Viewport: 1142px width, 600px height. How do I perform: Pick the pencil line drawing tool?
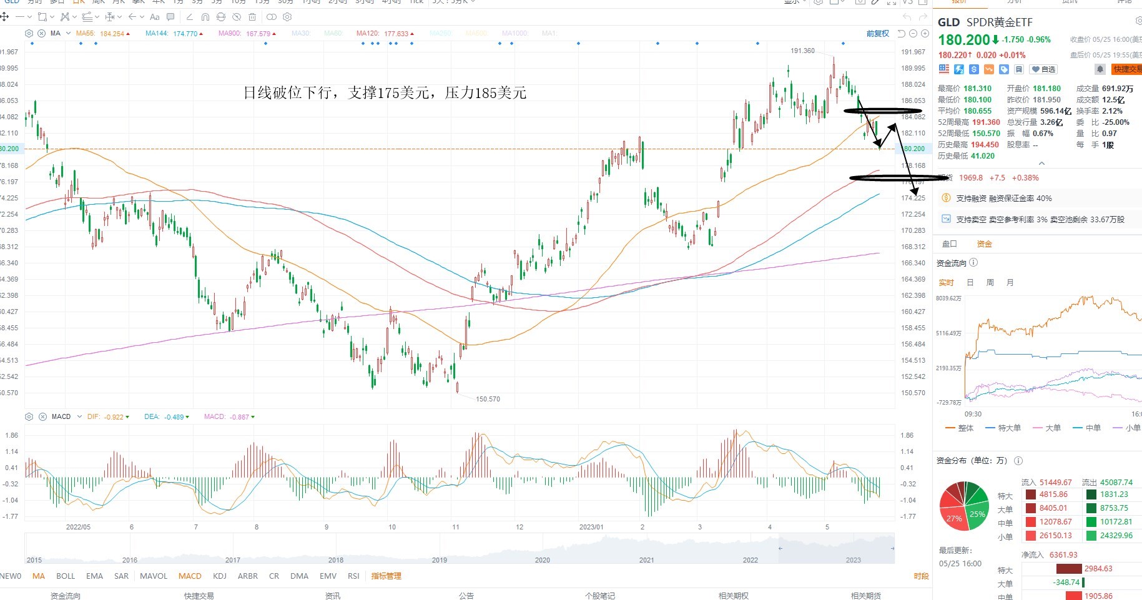pos(190,17)
